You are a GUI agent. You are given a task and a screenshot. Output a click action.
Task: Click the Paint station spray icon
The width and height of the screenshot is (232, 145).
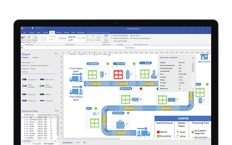94,114
